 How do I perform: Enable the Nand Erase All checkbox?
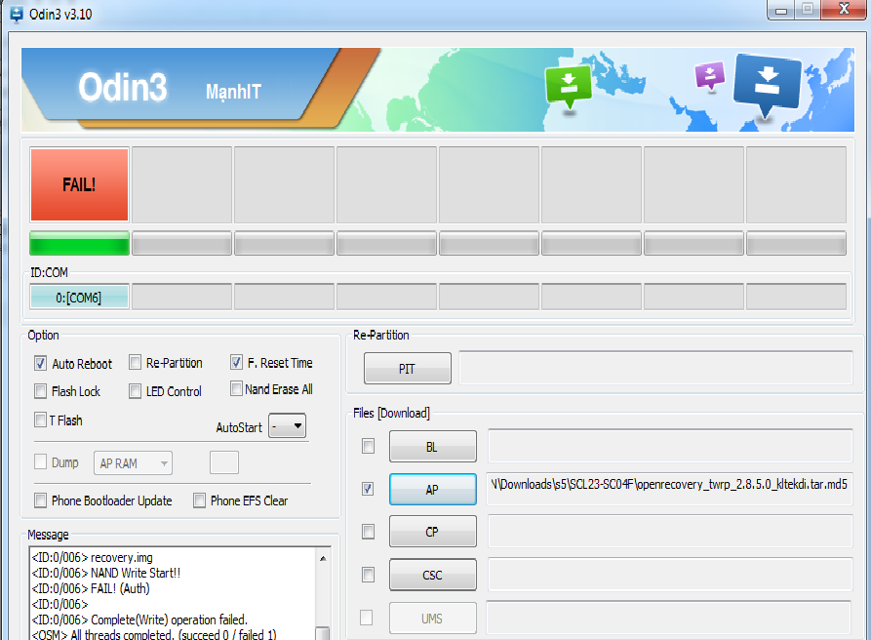tap(237, 388)
